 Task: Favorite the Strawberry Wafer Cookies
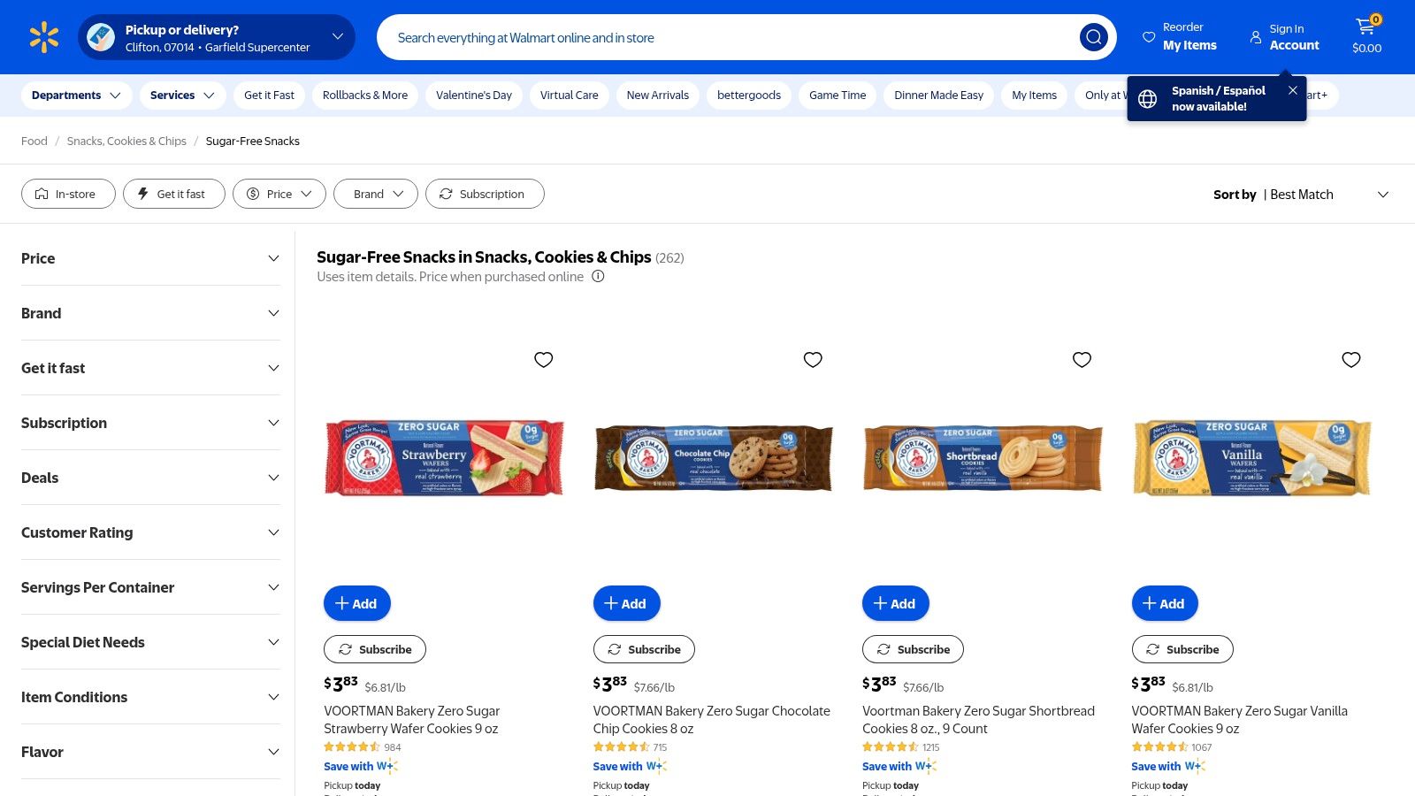point(544,360)
